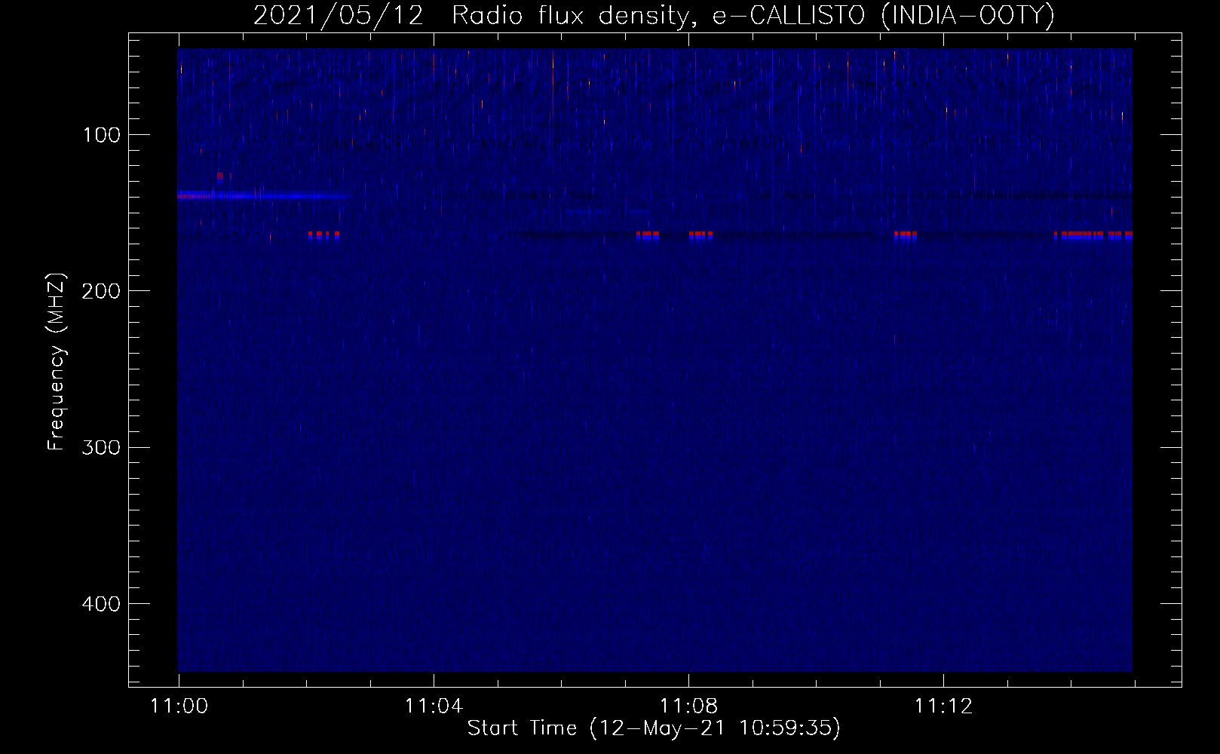Click the 'Start Time (12-May-21 10:59:35)' label

tap(654, 728)
